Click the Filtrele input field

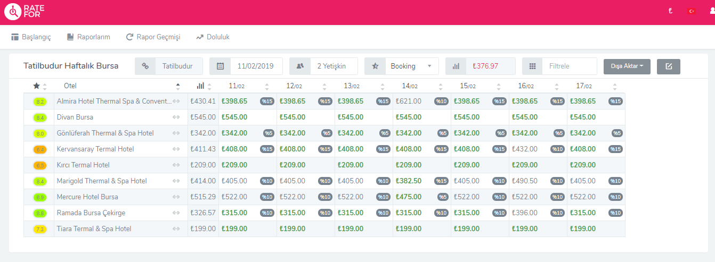[x=569, y=66]
